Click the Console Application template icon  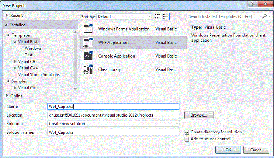[x=88, y=56]
